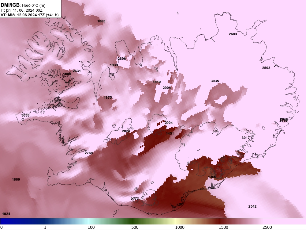Click the 'Hæð 0°C (m)' header label
This screenshot has width=306, height=230.
tap(34, 6)
